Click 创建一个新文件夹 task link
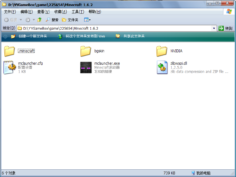The height and width of the screenshot is (177, 236). (x=33, y=36)
